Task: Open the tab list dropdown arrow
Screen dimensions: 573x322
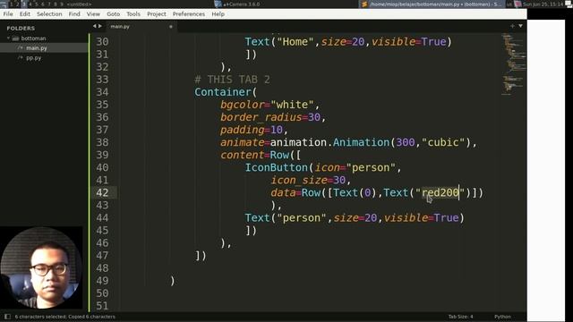Action: [x=520, y=26]
